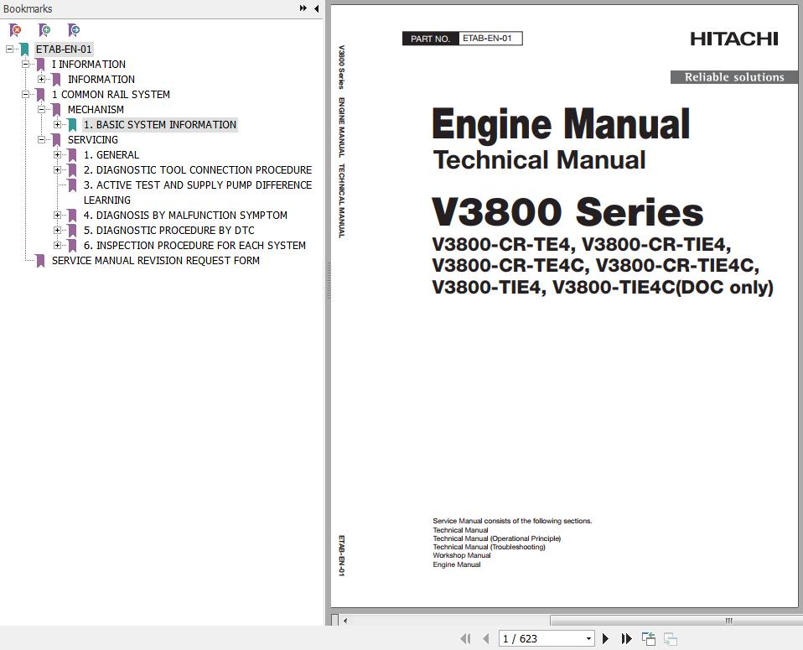Click the bookmark icon beside 3. ACTIVE TEST

[x=72, y=185]
